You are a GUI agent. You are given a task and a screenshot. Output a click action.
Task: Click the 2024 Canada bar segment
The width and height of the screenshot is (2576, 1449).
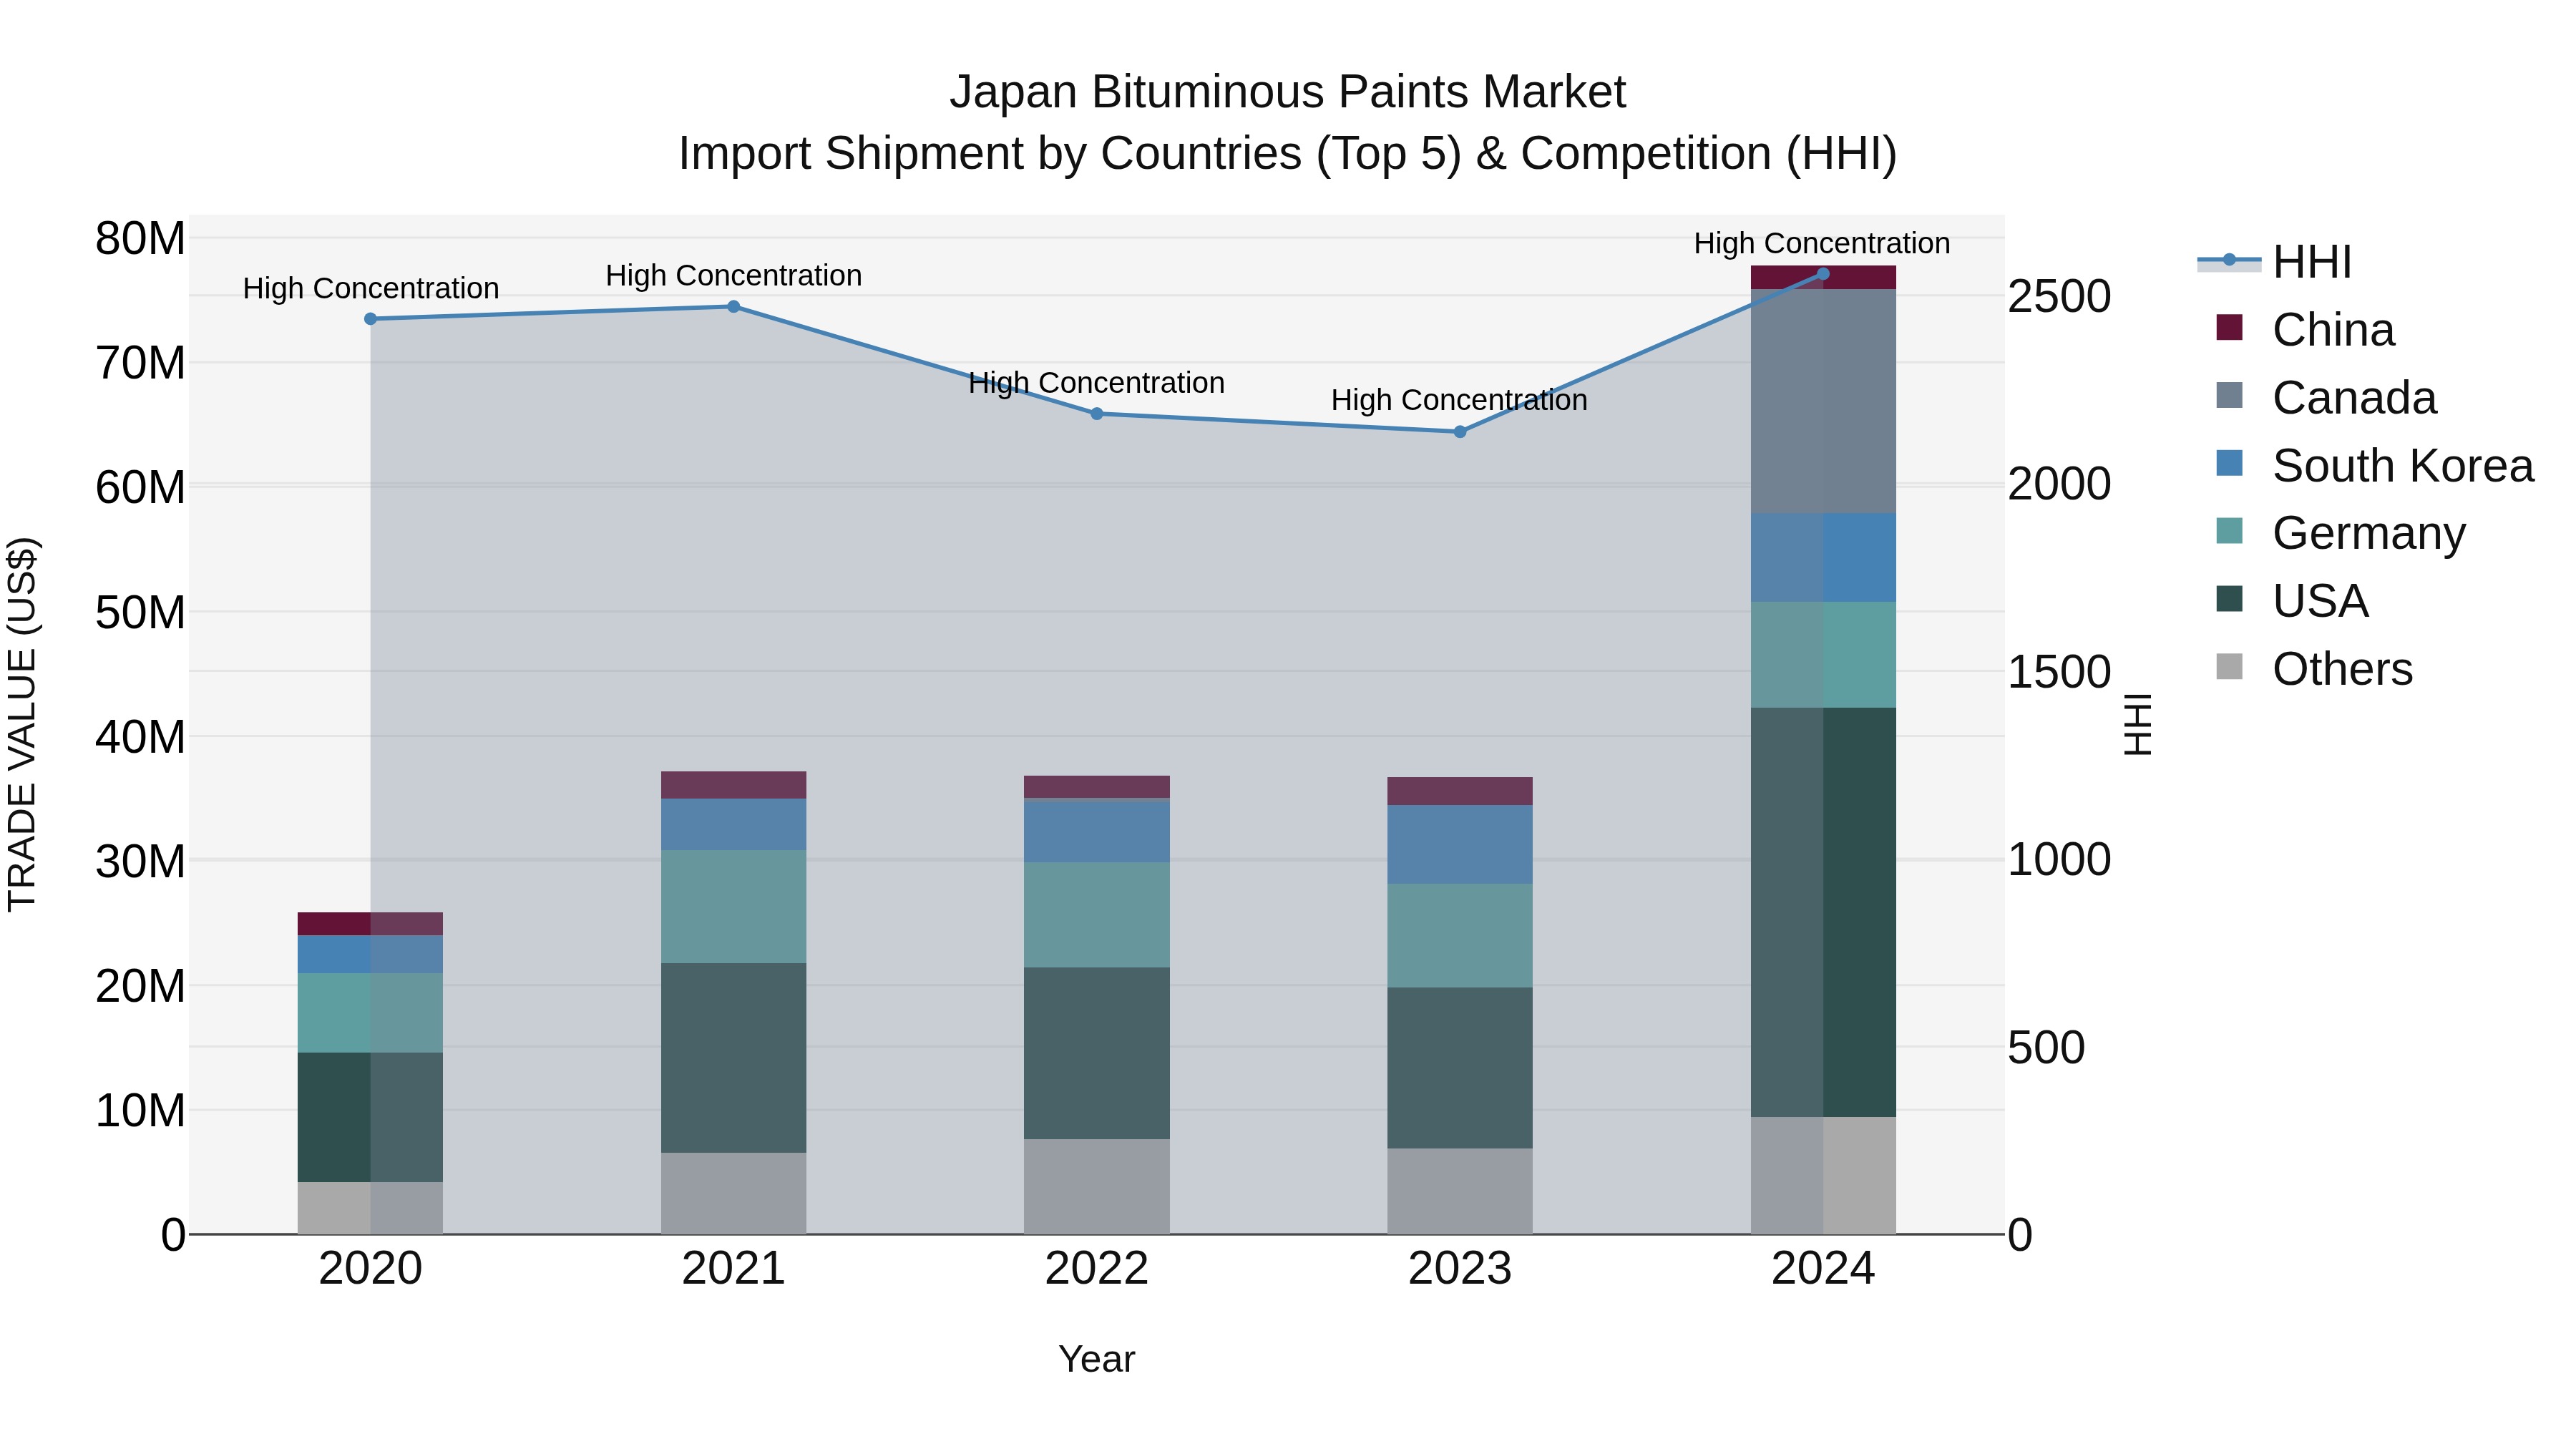coord(1823,402)
